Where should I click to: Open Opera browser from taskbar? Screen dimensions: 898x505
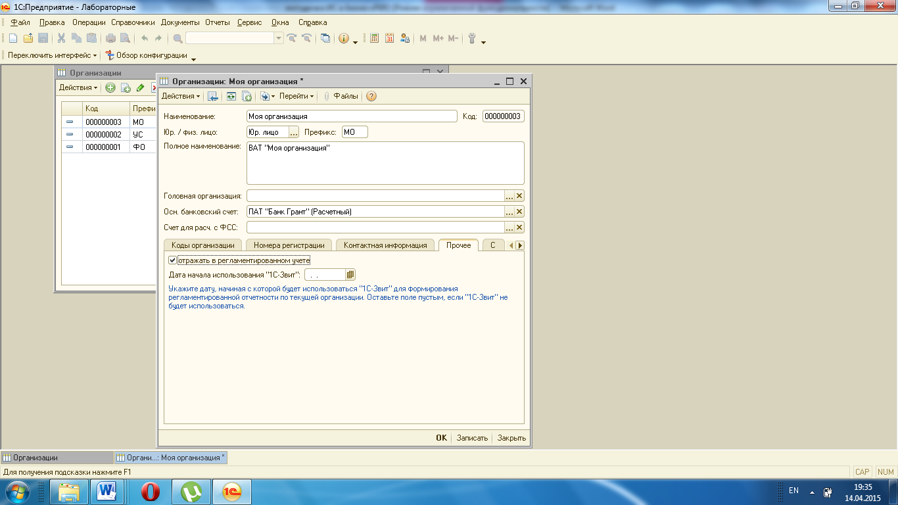tap(151, 491)
